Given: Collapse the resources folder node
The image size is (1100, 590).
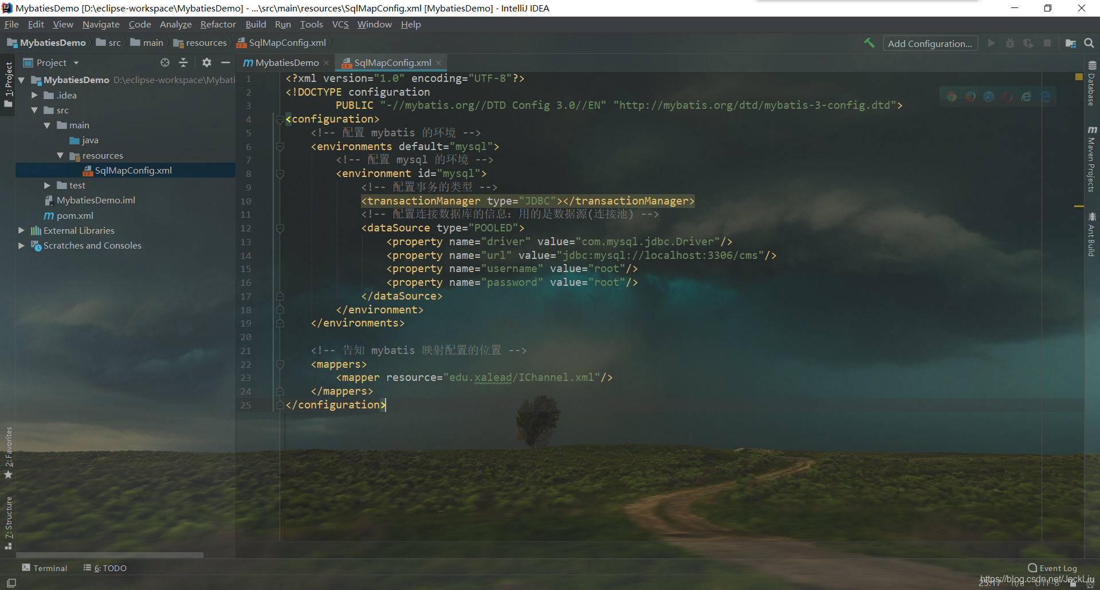Looking at the screenshot, I should coord(60,155).
